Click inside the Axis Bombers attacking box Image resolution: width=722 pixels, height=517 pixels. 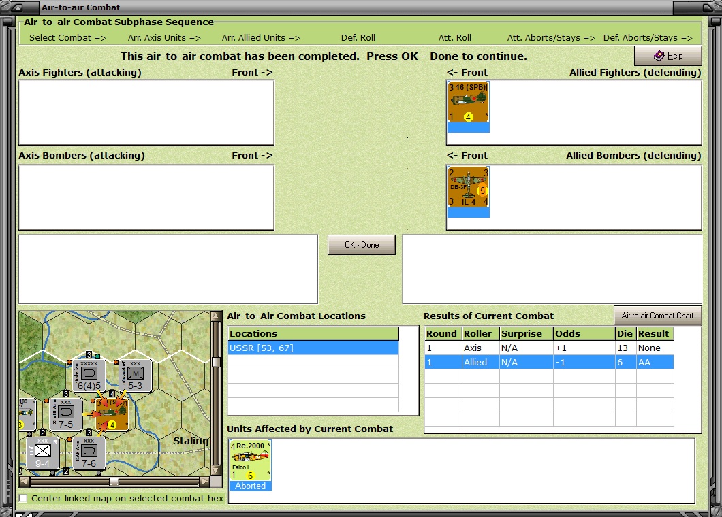pyautogui.click(x=146, y=197)
